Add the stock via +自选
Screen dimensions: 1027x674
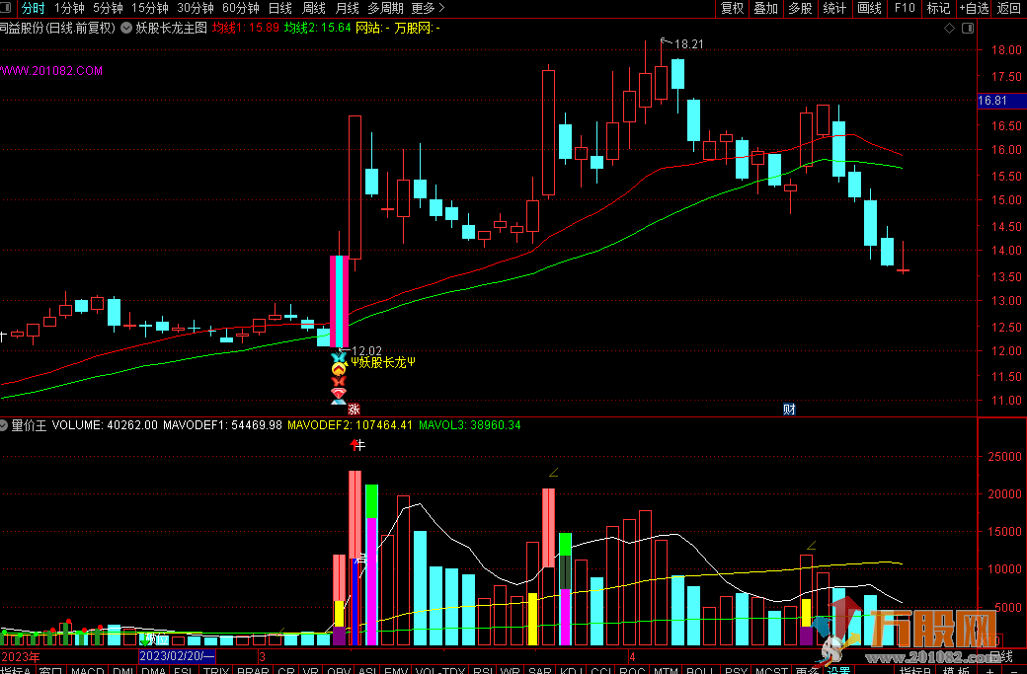tap(974, 8)
